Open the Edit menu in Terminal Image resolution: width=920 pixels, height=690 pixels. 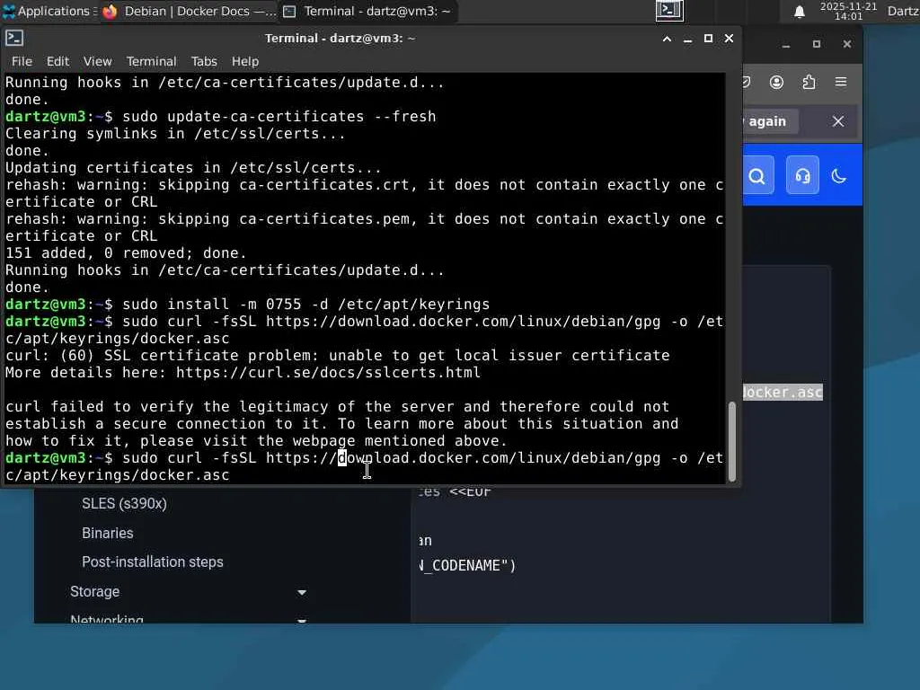pos(57,61)
